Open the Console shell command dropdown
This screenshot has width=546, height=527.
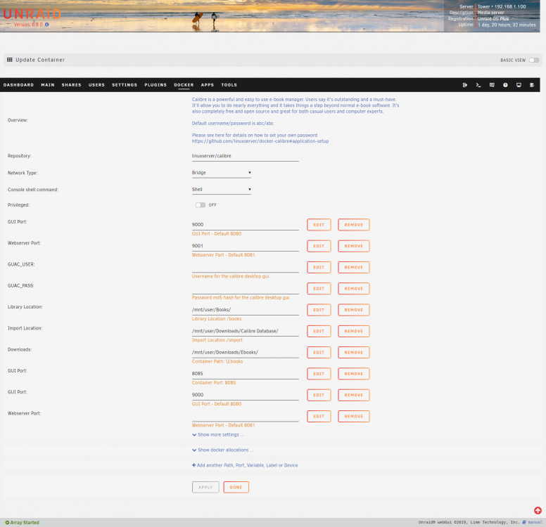click(221, 189)
